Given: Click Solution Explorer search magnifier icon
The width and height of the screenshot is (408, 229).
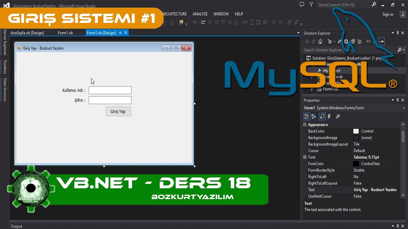Looking at the screenshot, I should tap(399, 50).
